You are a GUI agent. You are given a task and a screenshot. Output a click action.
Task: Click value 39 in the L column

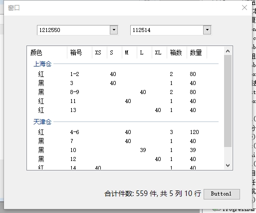click(x=143, y=150)
